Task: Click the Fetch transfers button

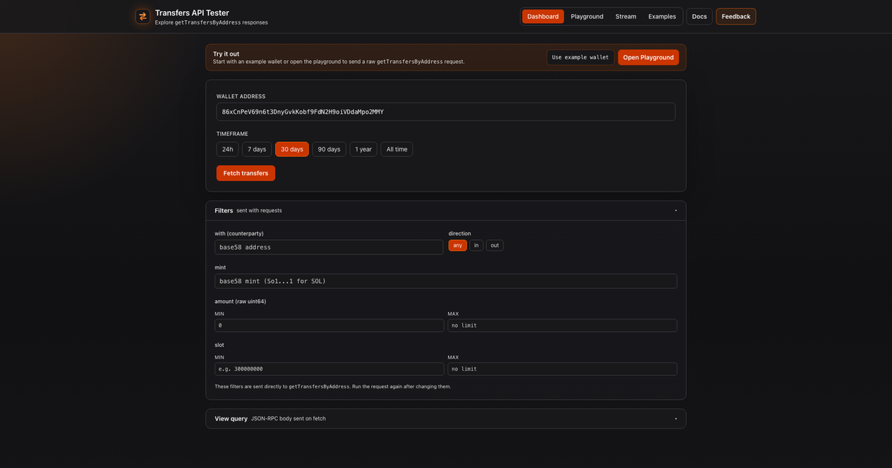Action: coord(246,173)
